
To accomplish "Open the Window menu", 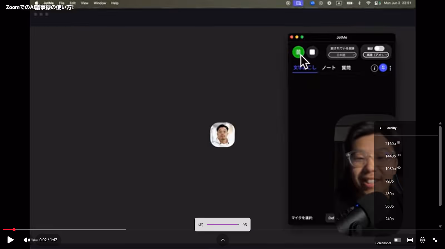I will (x=100, y=3).
